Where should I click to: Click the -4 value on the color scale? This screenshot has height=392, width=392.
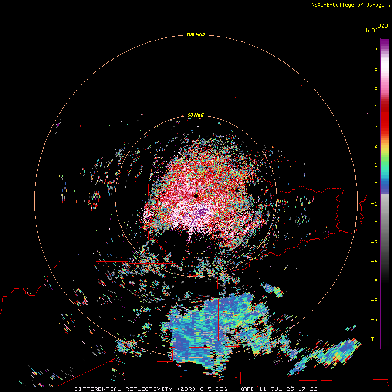tap(374, 262)
